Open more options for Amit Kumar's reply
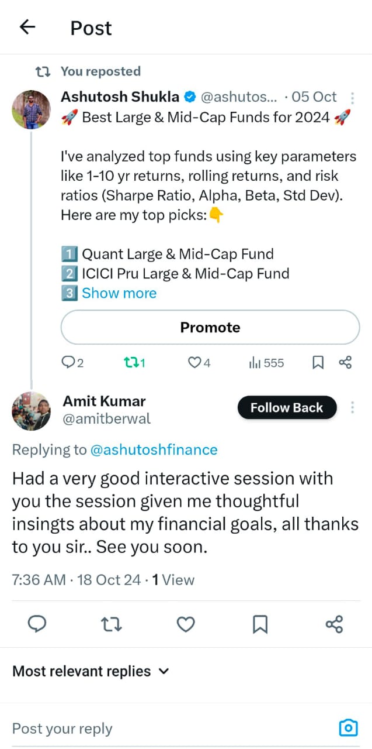The width and height of the screenshot is (372, 749). (352, 407)
